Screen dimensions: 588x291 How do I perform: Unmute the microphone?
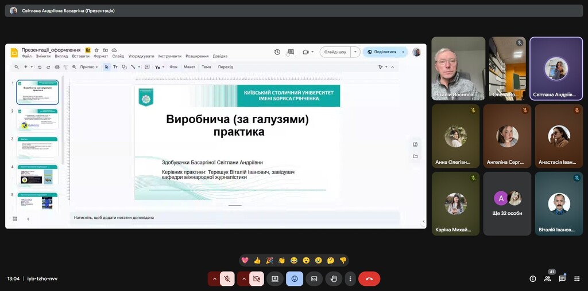(x=227, y=279)
